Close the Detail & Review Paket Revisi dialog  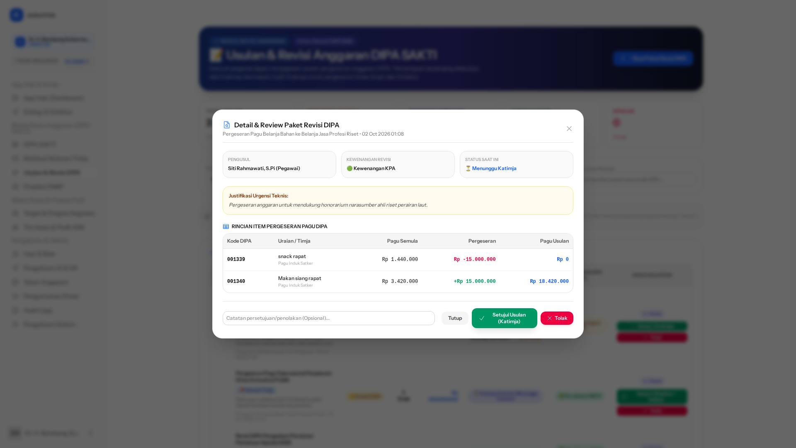[569, 129]
